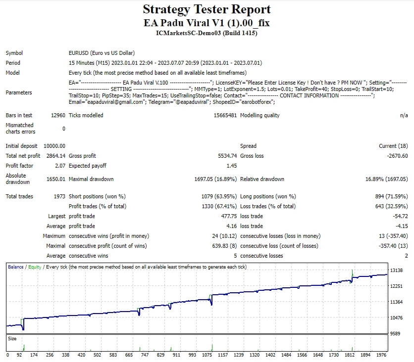Click Profit trades value 1330 (67.41%)
The height and width of the screenshot is (362, 414).
(219, 206)
